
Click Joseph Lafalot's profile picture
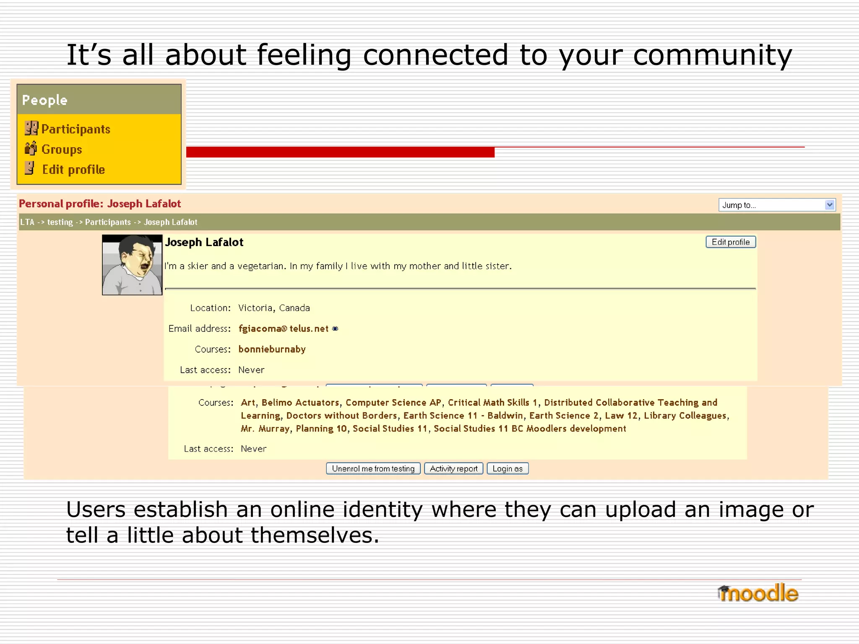pos(132,265)
